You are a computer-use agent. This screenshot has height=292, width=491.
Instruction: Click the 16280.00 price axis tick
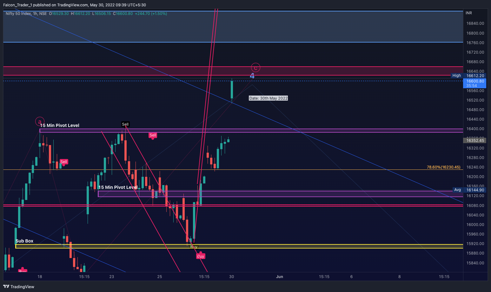475,157
